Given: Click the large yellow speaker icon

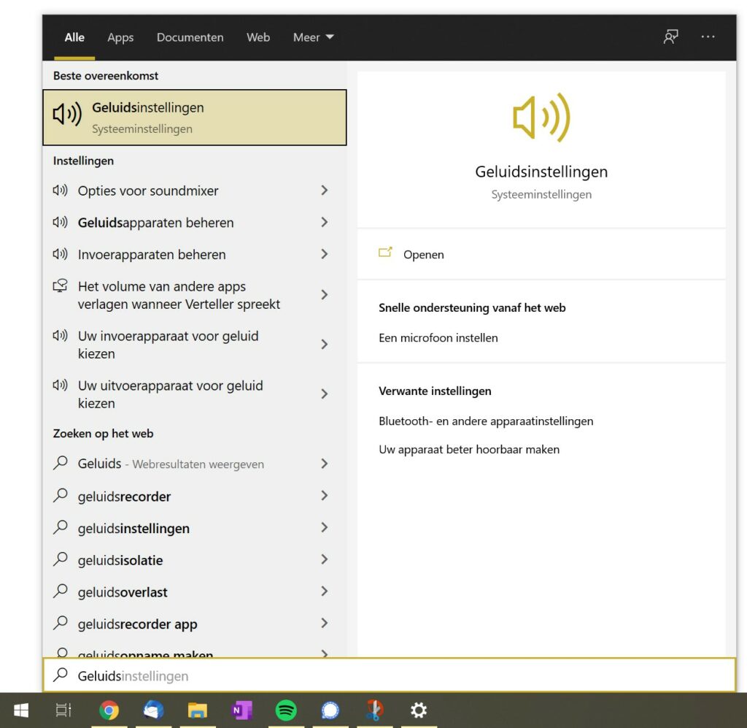Looking at the screenshot, I should point(541,118).
